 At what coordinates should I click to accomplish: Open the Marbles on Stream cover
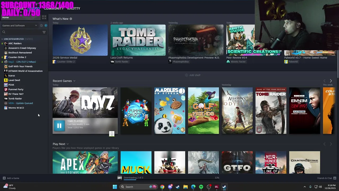coord(170,111)
